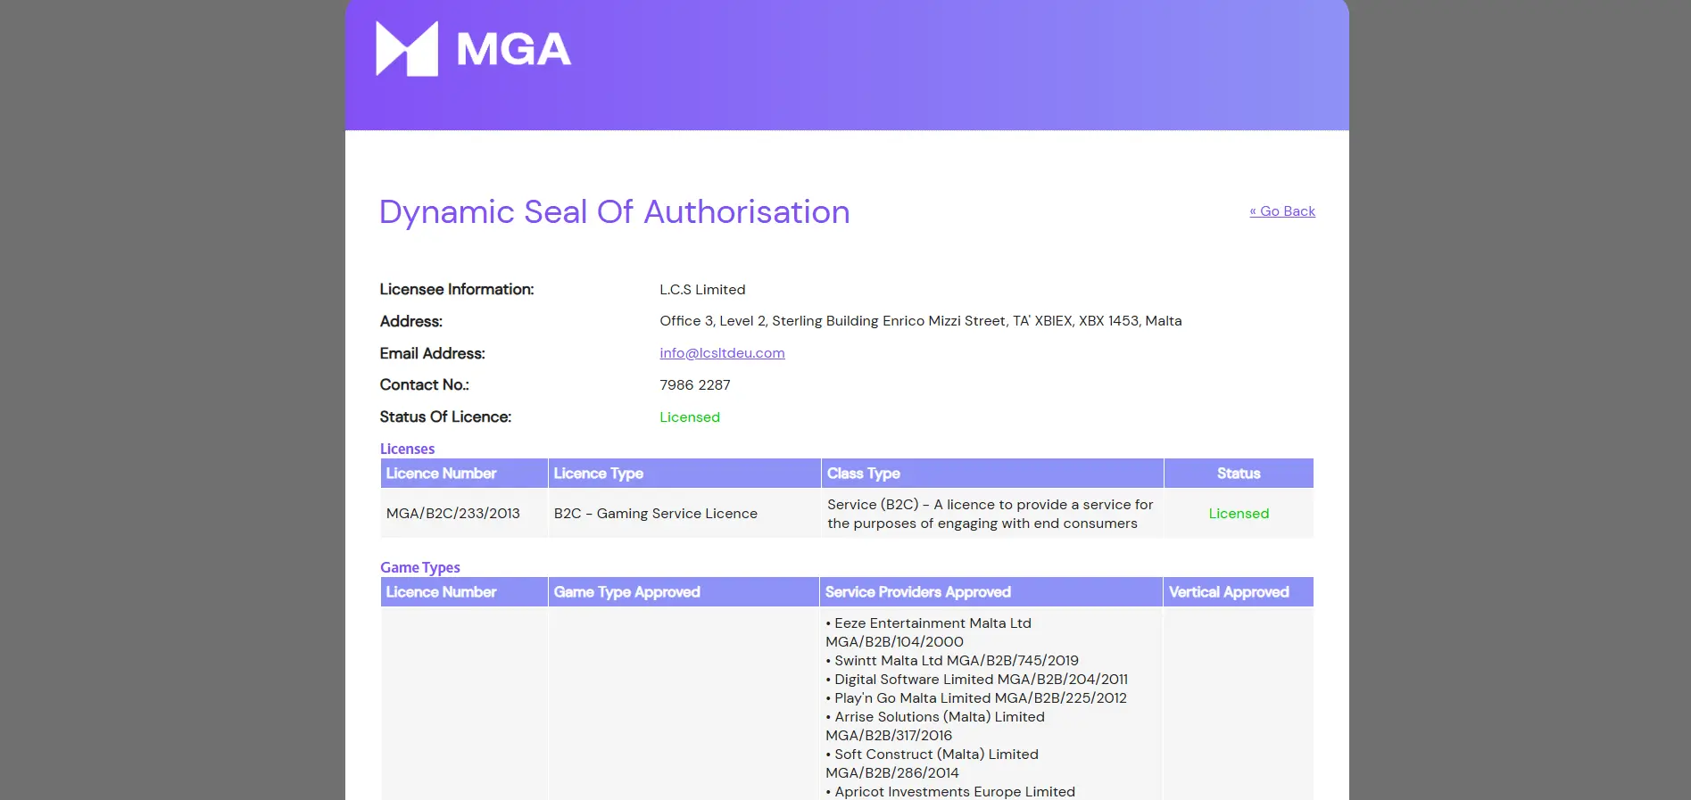Click the Service Providers Approved column header
This screenshot has width=1691, height=800.
[917, 592]
